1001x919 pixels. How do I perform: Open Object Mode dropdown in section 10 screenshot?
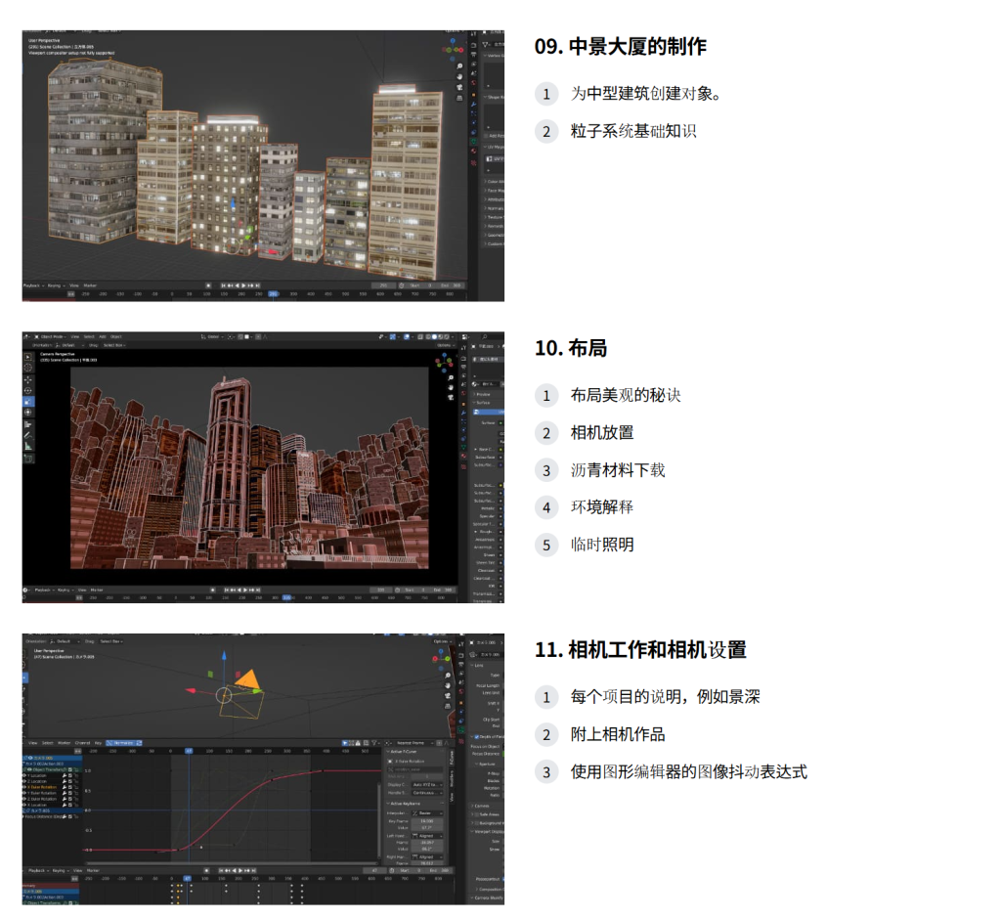tap(51, 336)
